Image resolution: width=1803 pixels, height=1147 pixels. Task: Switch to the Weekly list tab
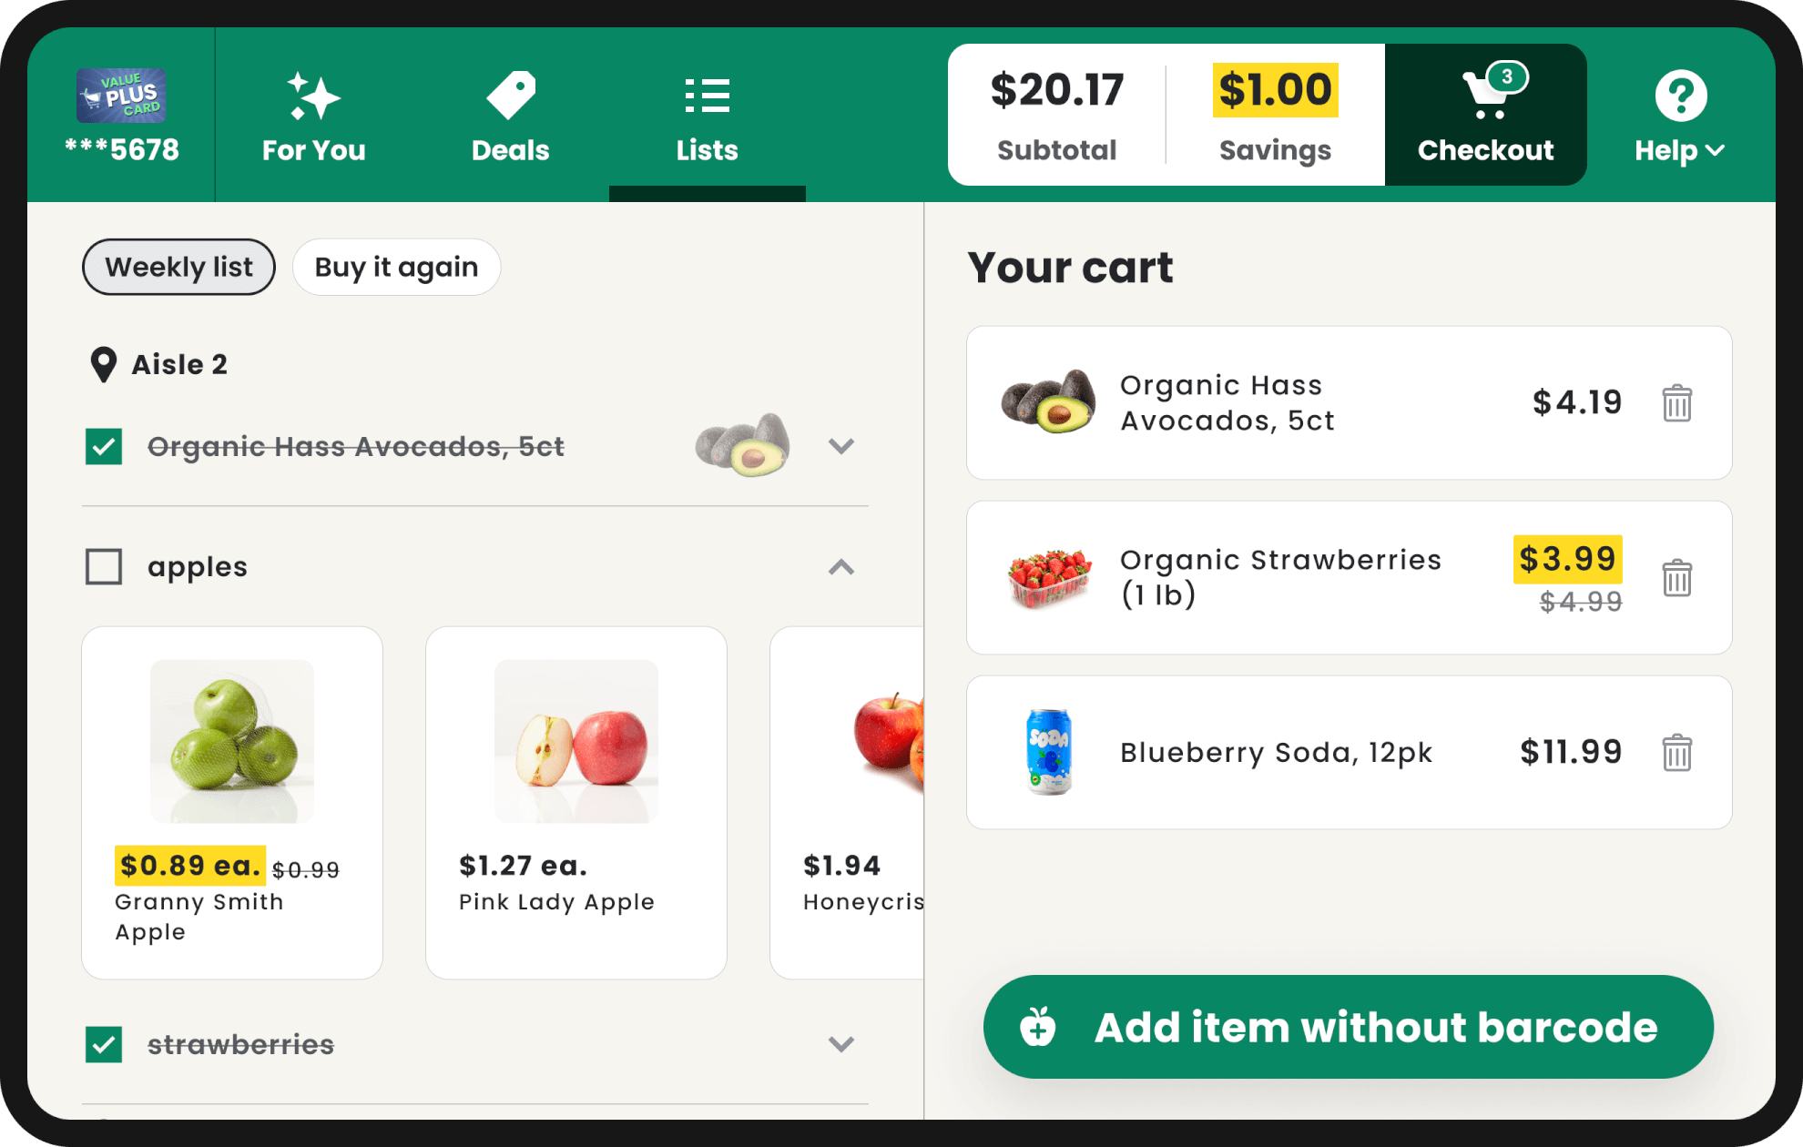click(x=178, y=267)
